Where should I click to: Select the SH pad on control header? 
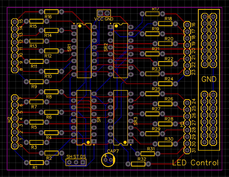click(69, 162)
